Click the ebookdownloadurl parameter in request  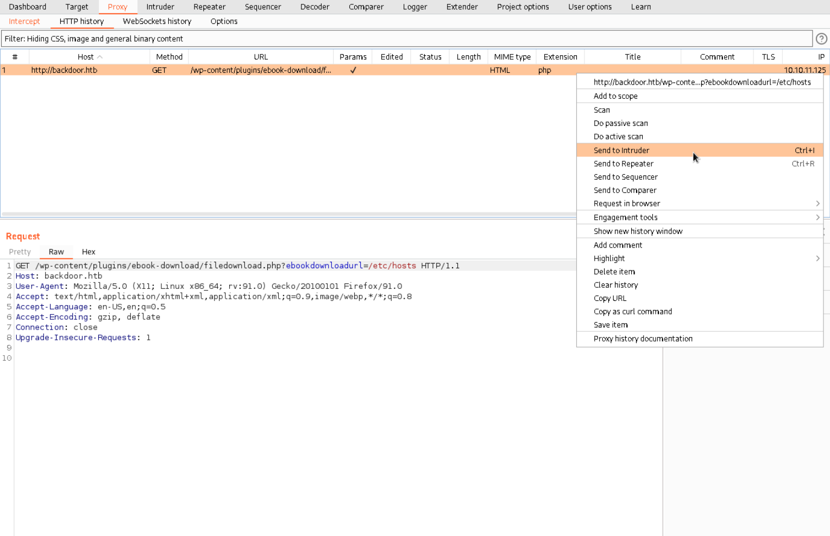pos(324,266)
